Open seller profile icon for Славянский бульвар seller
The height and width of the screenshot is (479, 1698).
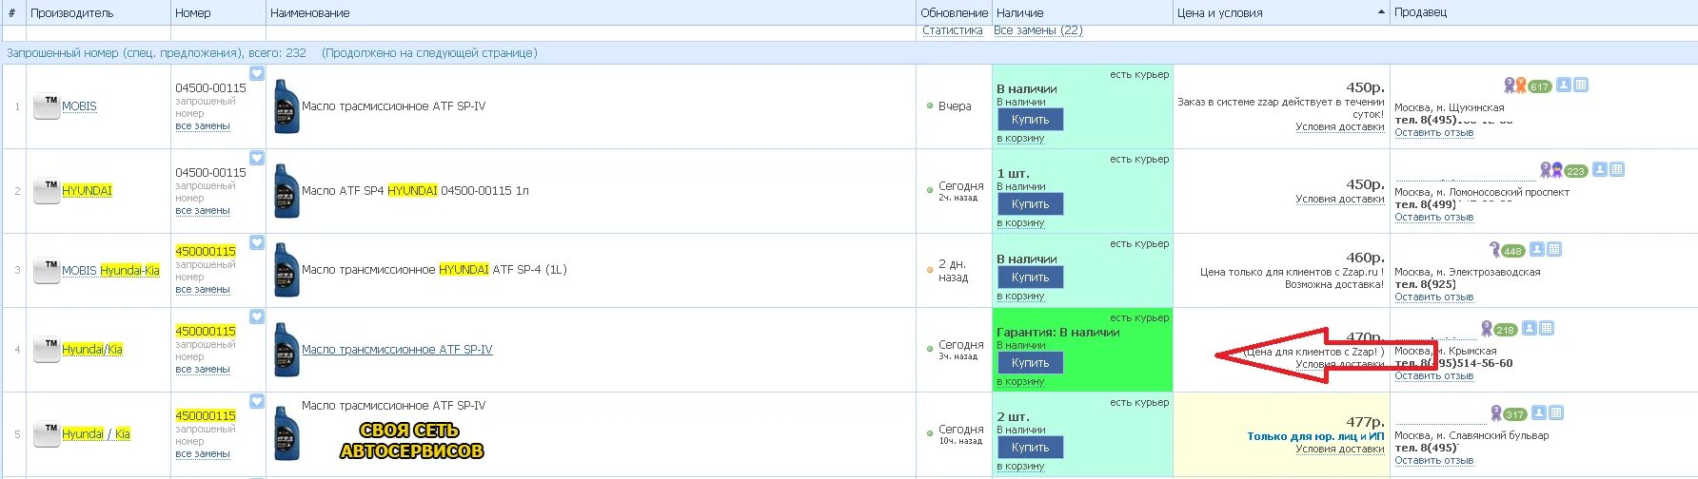pyautogui.click(x=1539, y=412)
